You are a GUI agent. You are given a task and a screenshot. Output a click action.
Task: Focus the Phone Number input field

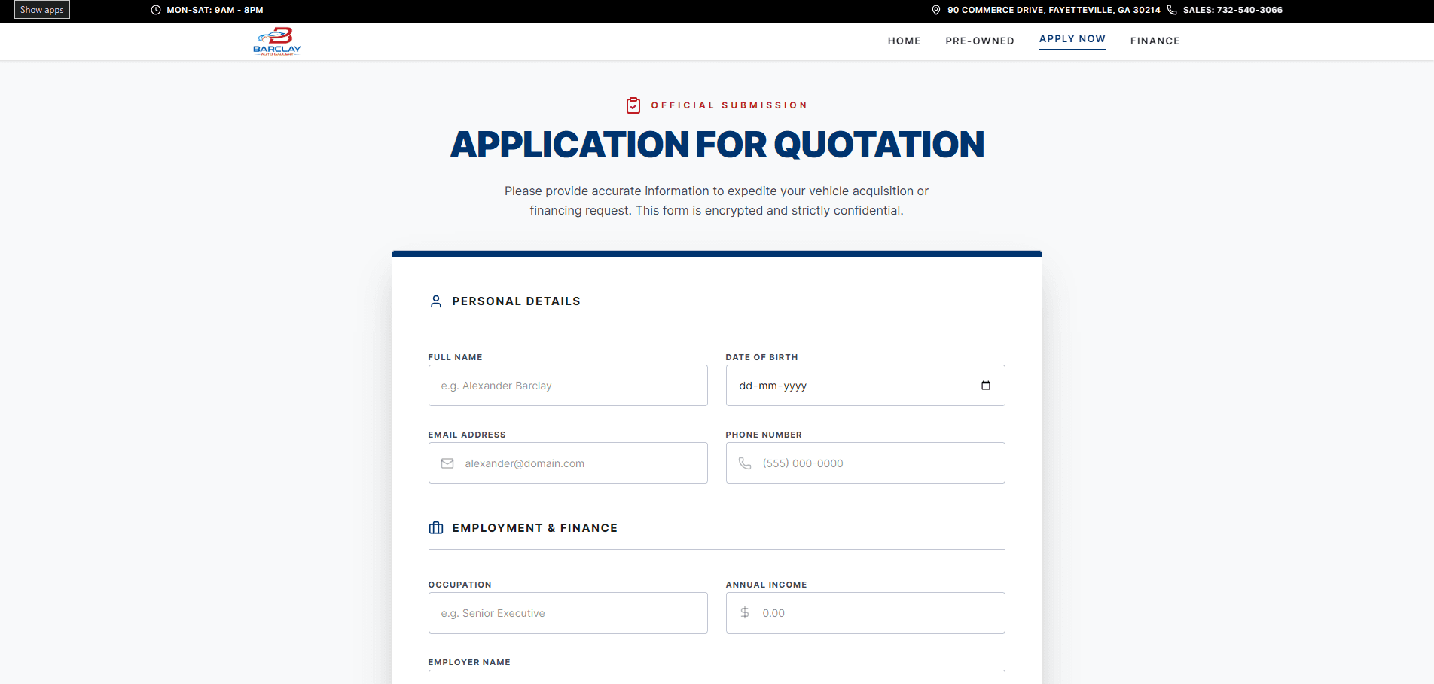click(865, 463)
